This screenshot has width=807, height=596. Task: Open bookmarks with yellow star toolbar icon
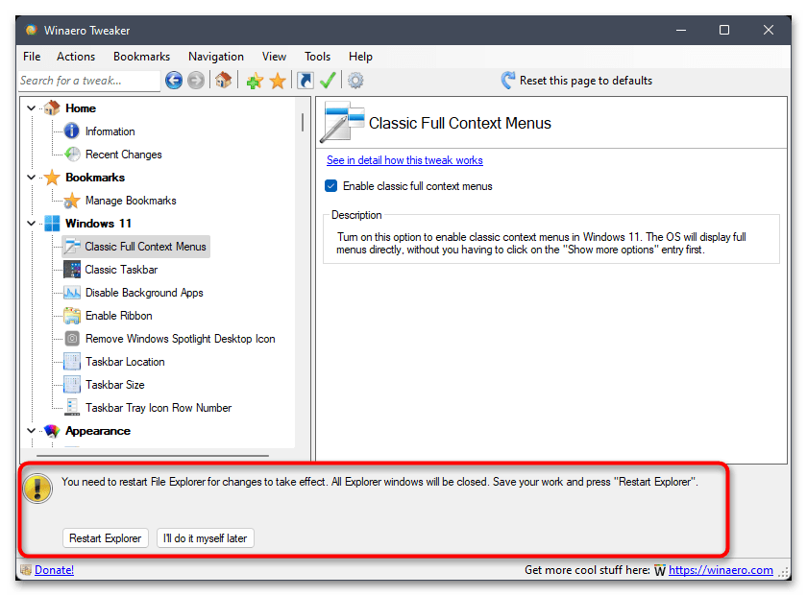(278, 81)
